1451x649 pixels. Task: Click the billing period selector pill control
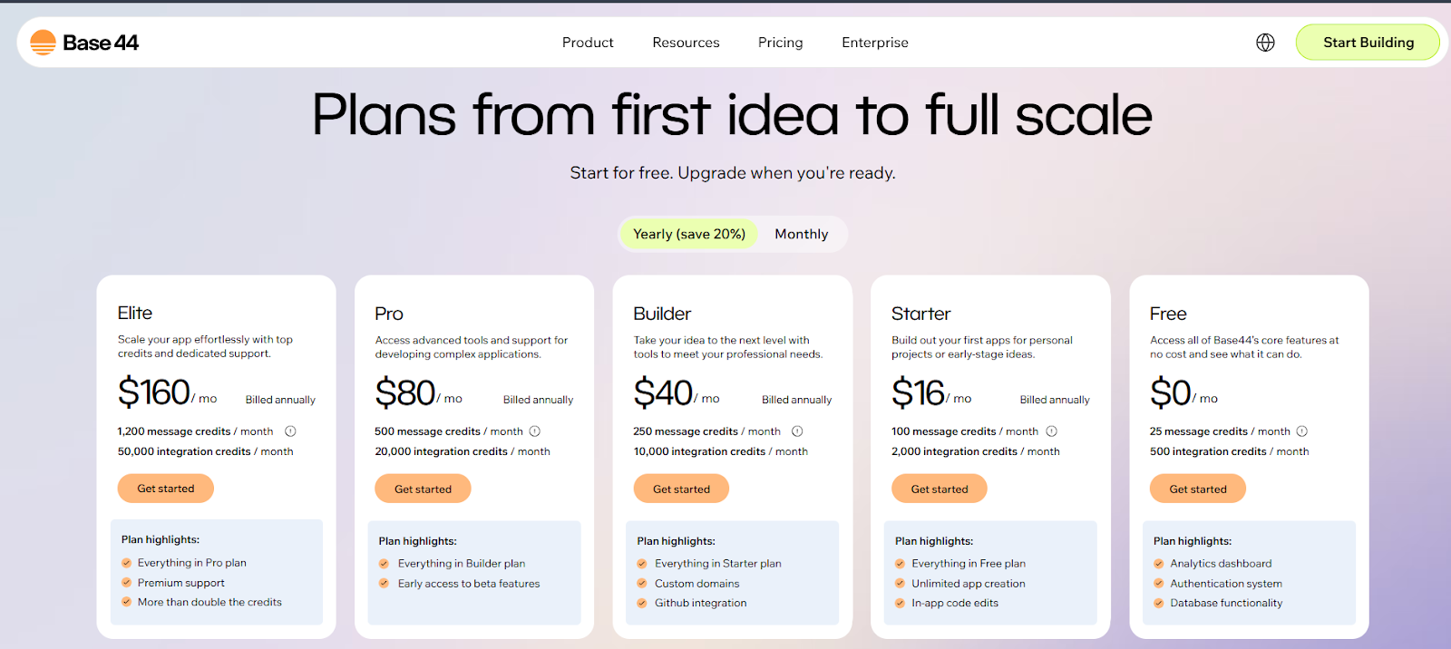click(731, 234)
